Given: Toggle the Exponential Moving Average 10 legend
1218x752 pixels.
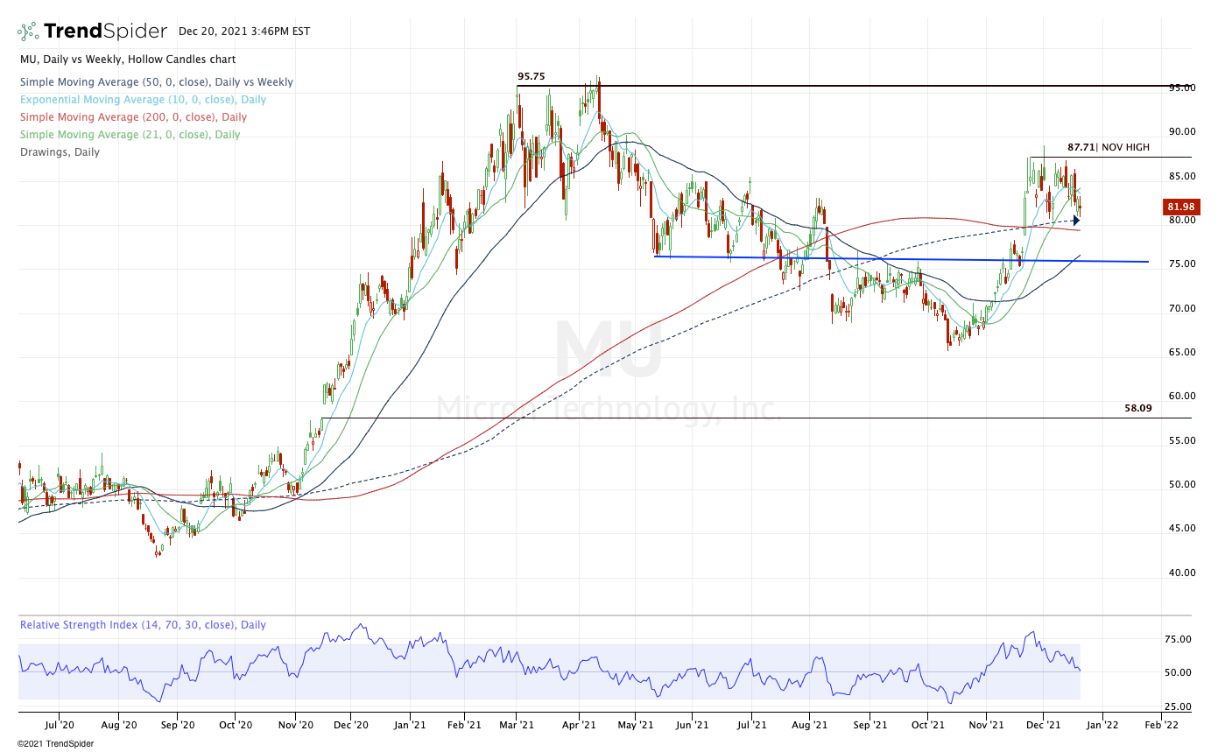Looking at the screenshot, I should pos(143,100).
